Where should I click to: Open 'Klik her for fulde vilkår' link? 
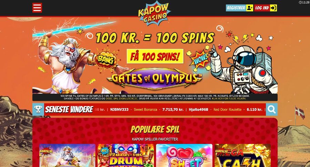[229, 98]
